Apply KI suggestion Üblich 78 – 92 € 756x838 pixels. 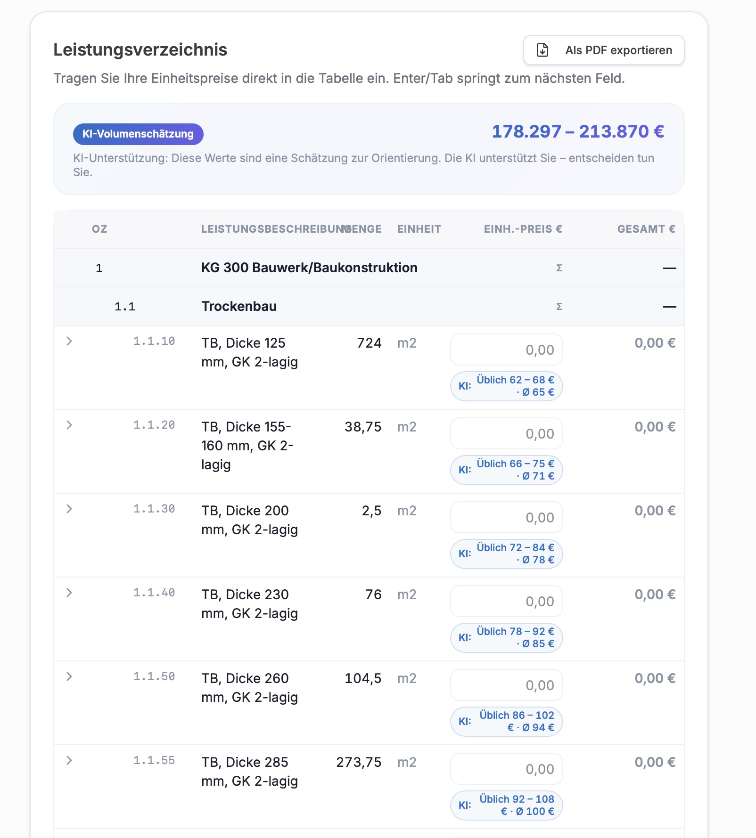507,638
